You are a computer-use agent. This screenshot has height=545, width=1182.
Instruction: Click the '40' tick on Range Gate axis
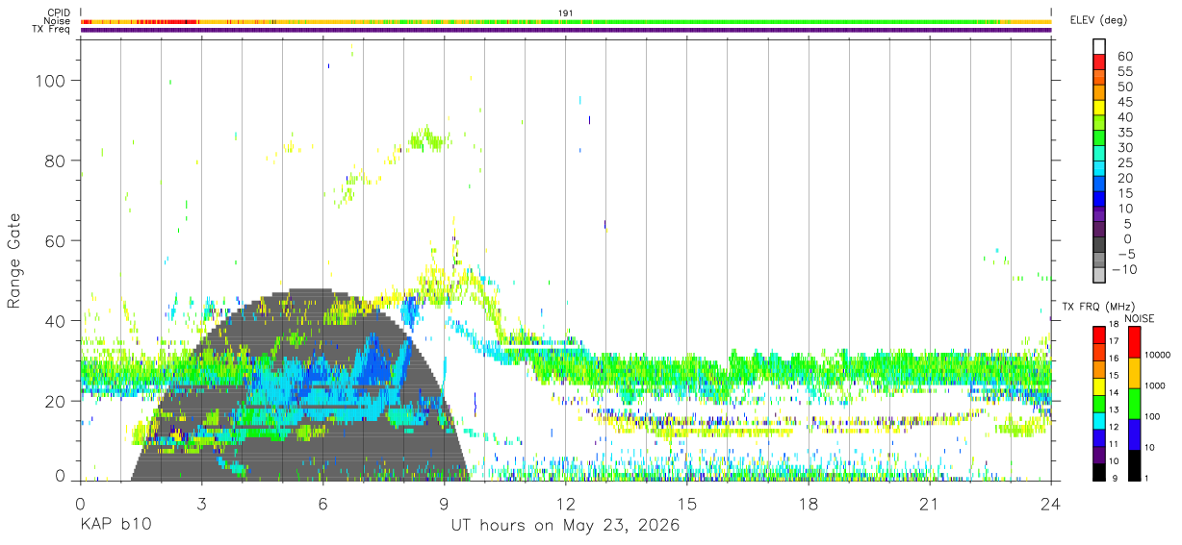tap(58, 320)
